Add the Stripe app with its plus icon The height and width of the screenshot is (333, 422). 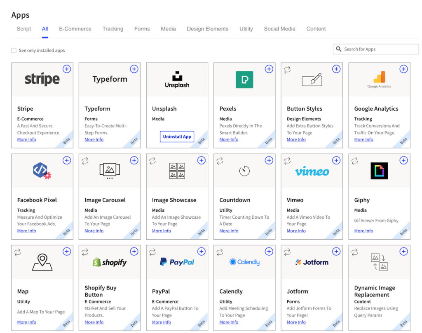pos(67,69)
